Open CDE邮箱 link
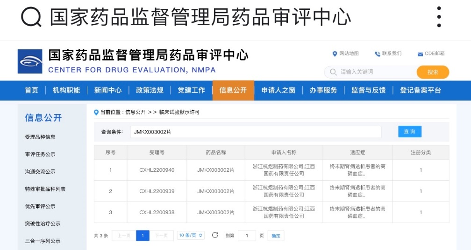This screenshot has width=471, height=250. click(435, 54)
